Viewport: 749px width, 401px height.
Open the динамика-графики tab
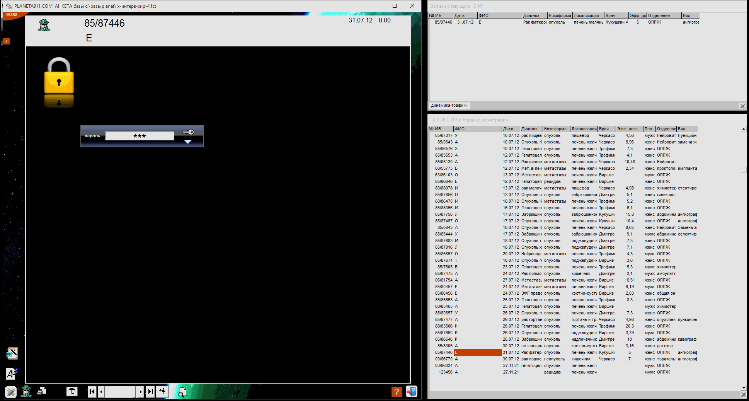[449, 106]
